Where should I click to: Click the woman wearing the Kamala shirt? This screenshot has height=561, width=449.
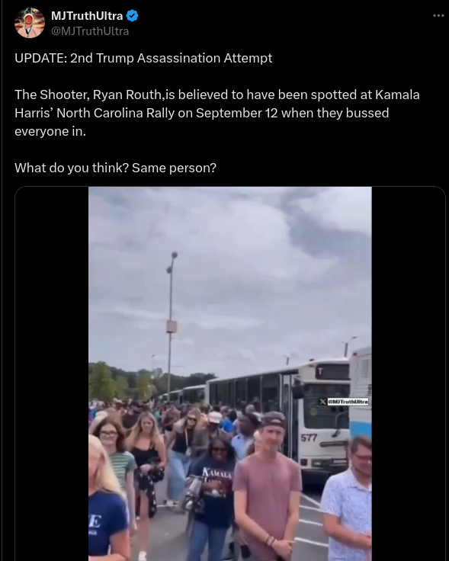tap(212, 497)
